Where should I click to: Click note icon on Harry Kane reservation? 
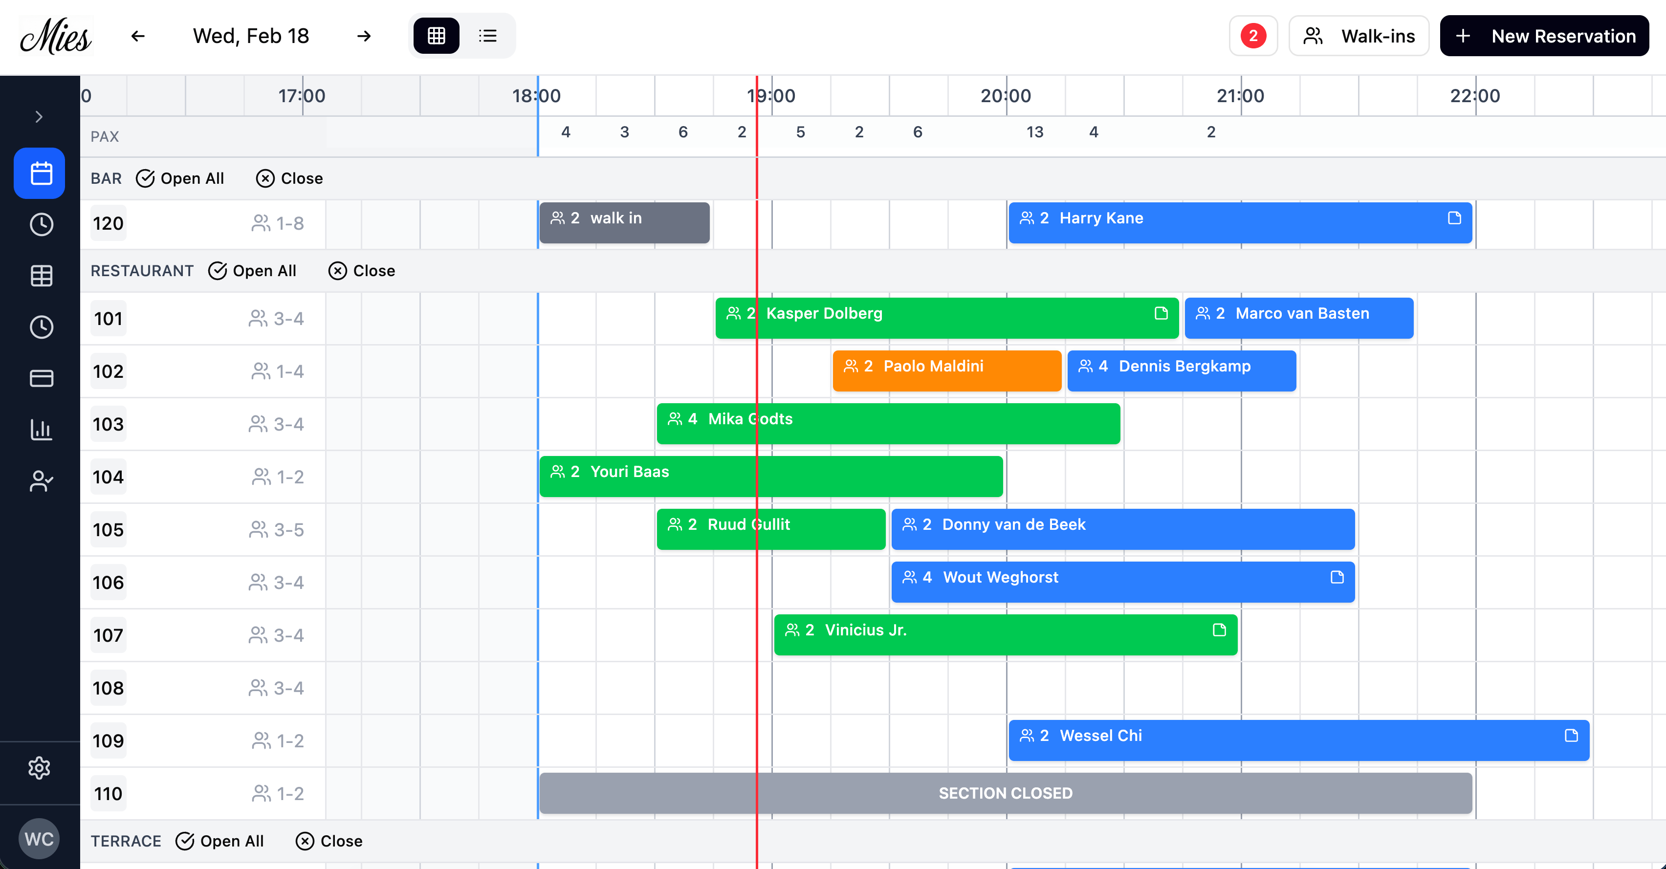[1454, 218]
